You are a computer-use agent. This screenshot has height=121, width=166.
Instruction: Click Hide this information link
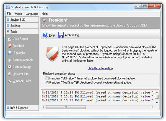coord(100,68)
